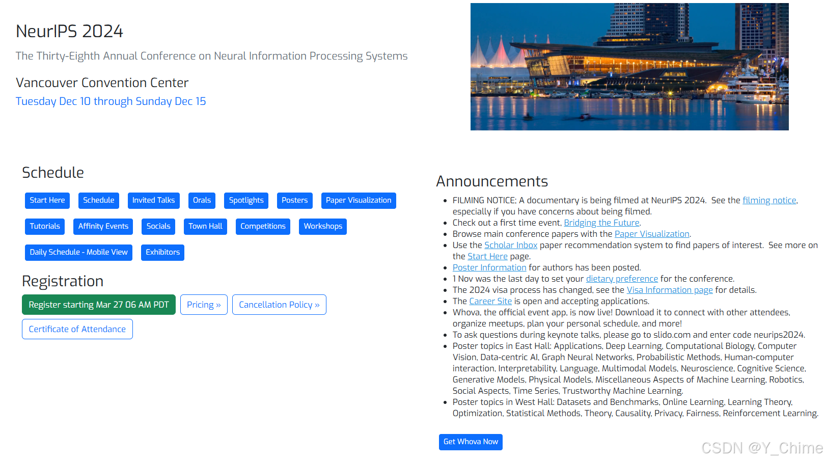
Task: Open the Workshops page
Action: (323, 226)
